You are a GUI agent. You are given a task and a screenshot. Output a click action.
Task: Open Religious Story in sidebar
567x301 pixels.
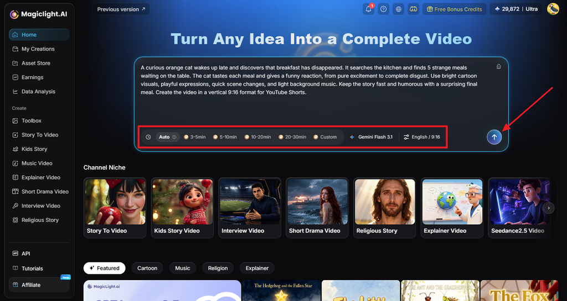(39, 220)
